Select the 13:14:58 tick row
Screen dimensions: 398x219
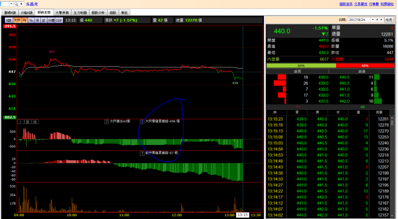click(328, 149)
